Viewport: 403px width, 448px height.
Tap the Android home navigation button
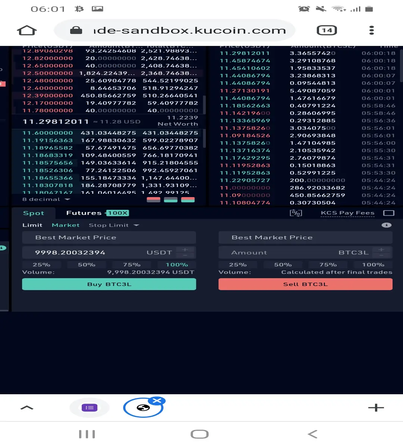(200, 434)
